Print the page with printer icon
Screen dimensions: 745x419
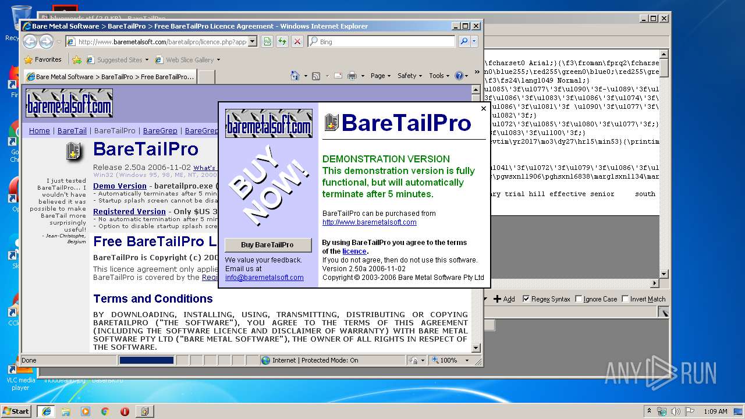(352, 76)
